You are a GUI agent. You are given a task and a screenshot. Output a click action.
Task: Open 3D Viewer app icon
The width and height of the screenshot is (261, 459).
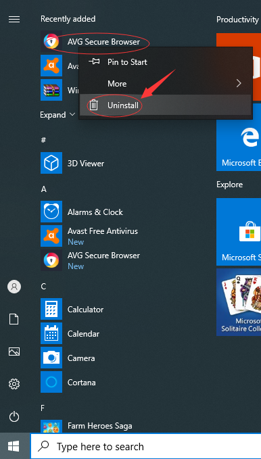[x=51, y=163]
